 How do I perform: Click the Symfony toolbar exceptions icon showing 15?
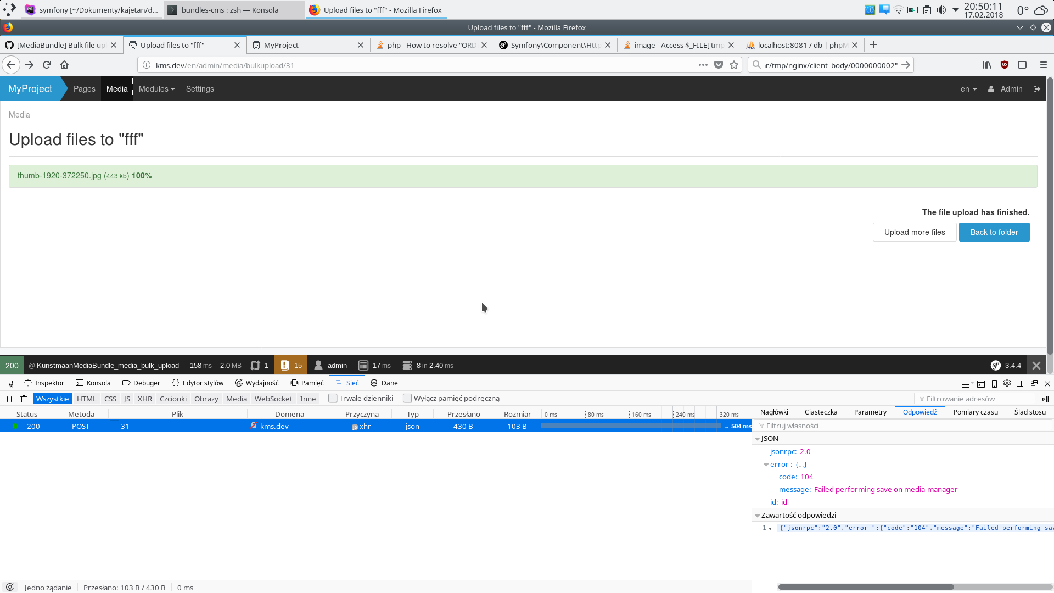click(x=290, y=366)
